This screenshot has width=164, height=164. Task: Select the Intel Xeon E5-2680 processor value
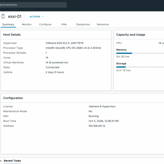[73, 48]
